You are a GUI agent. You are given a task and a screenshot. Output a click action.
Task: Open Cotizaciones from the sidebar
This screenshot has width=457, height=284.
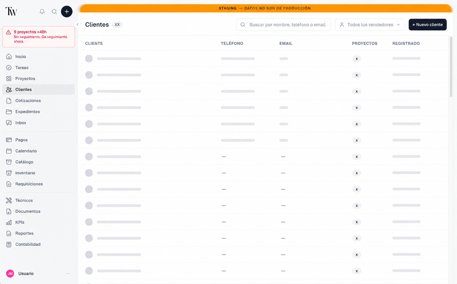[x=38, y=101]
